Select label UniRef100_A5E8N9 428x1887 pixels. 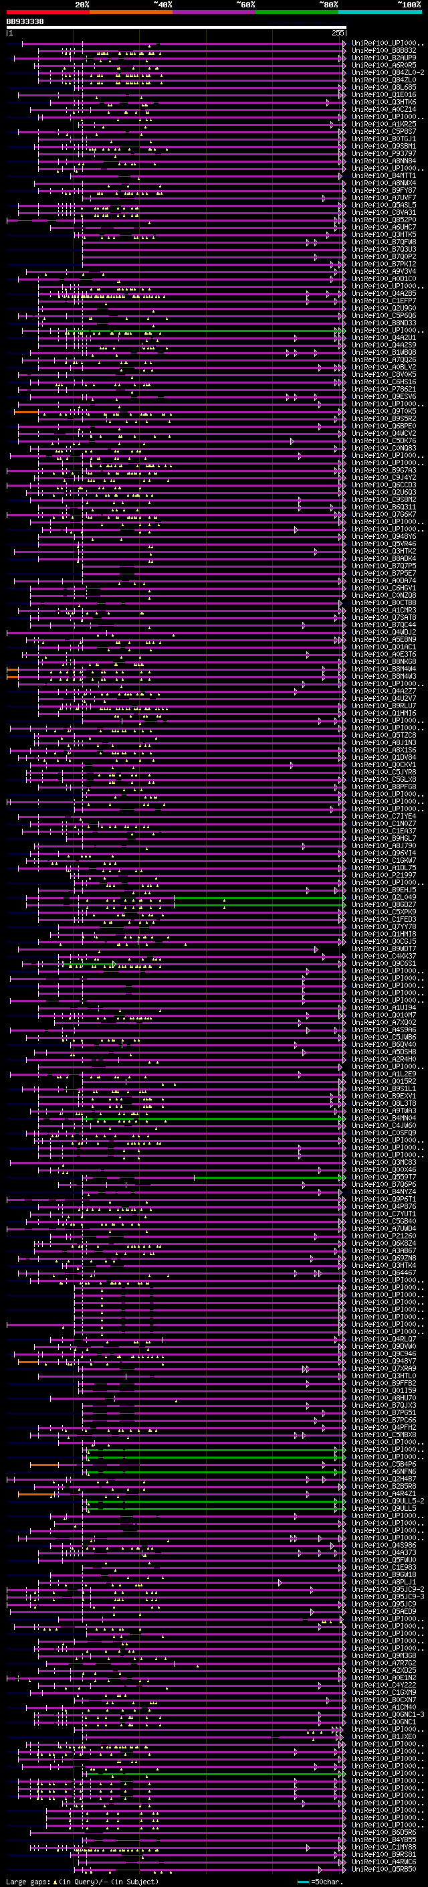384,639
